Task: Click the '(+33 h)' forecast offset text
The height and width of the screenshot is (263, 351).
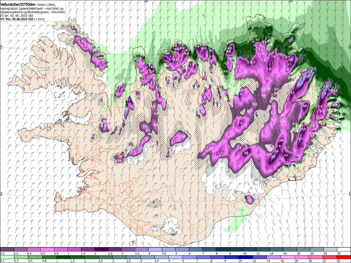Action: coord(39,19)
